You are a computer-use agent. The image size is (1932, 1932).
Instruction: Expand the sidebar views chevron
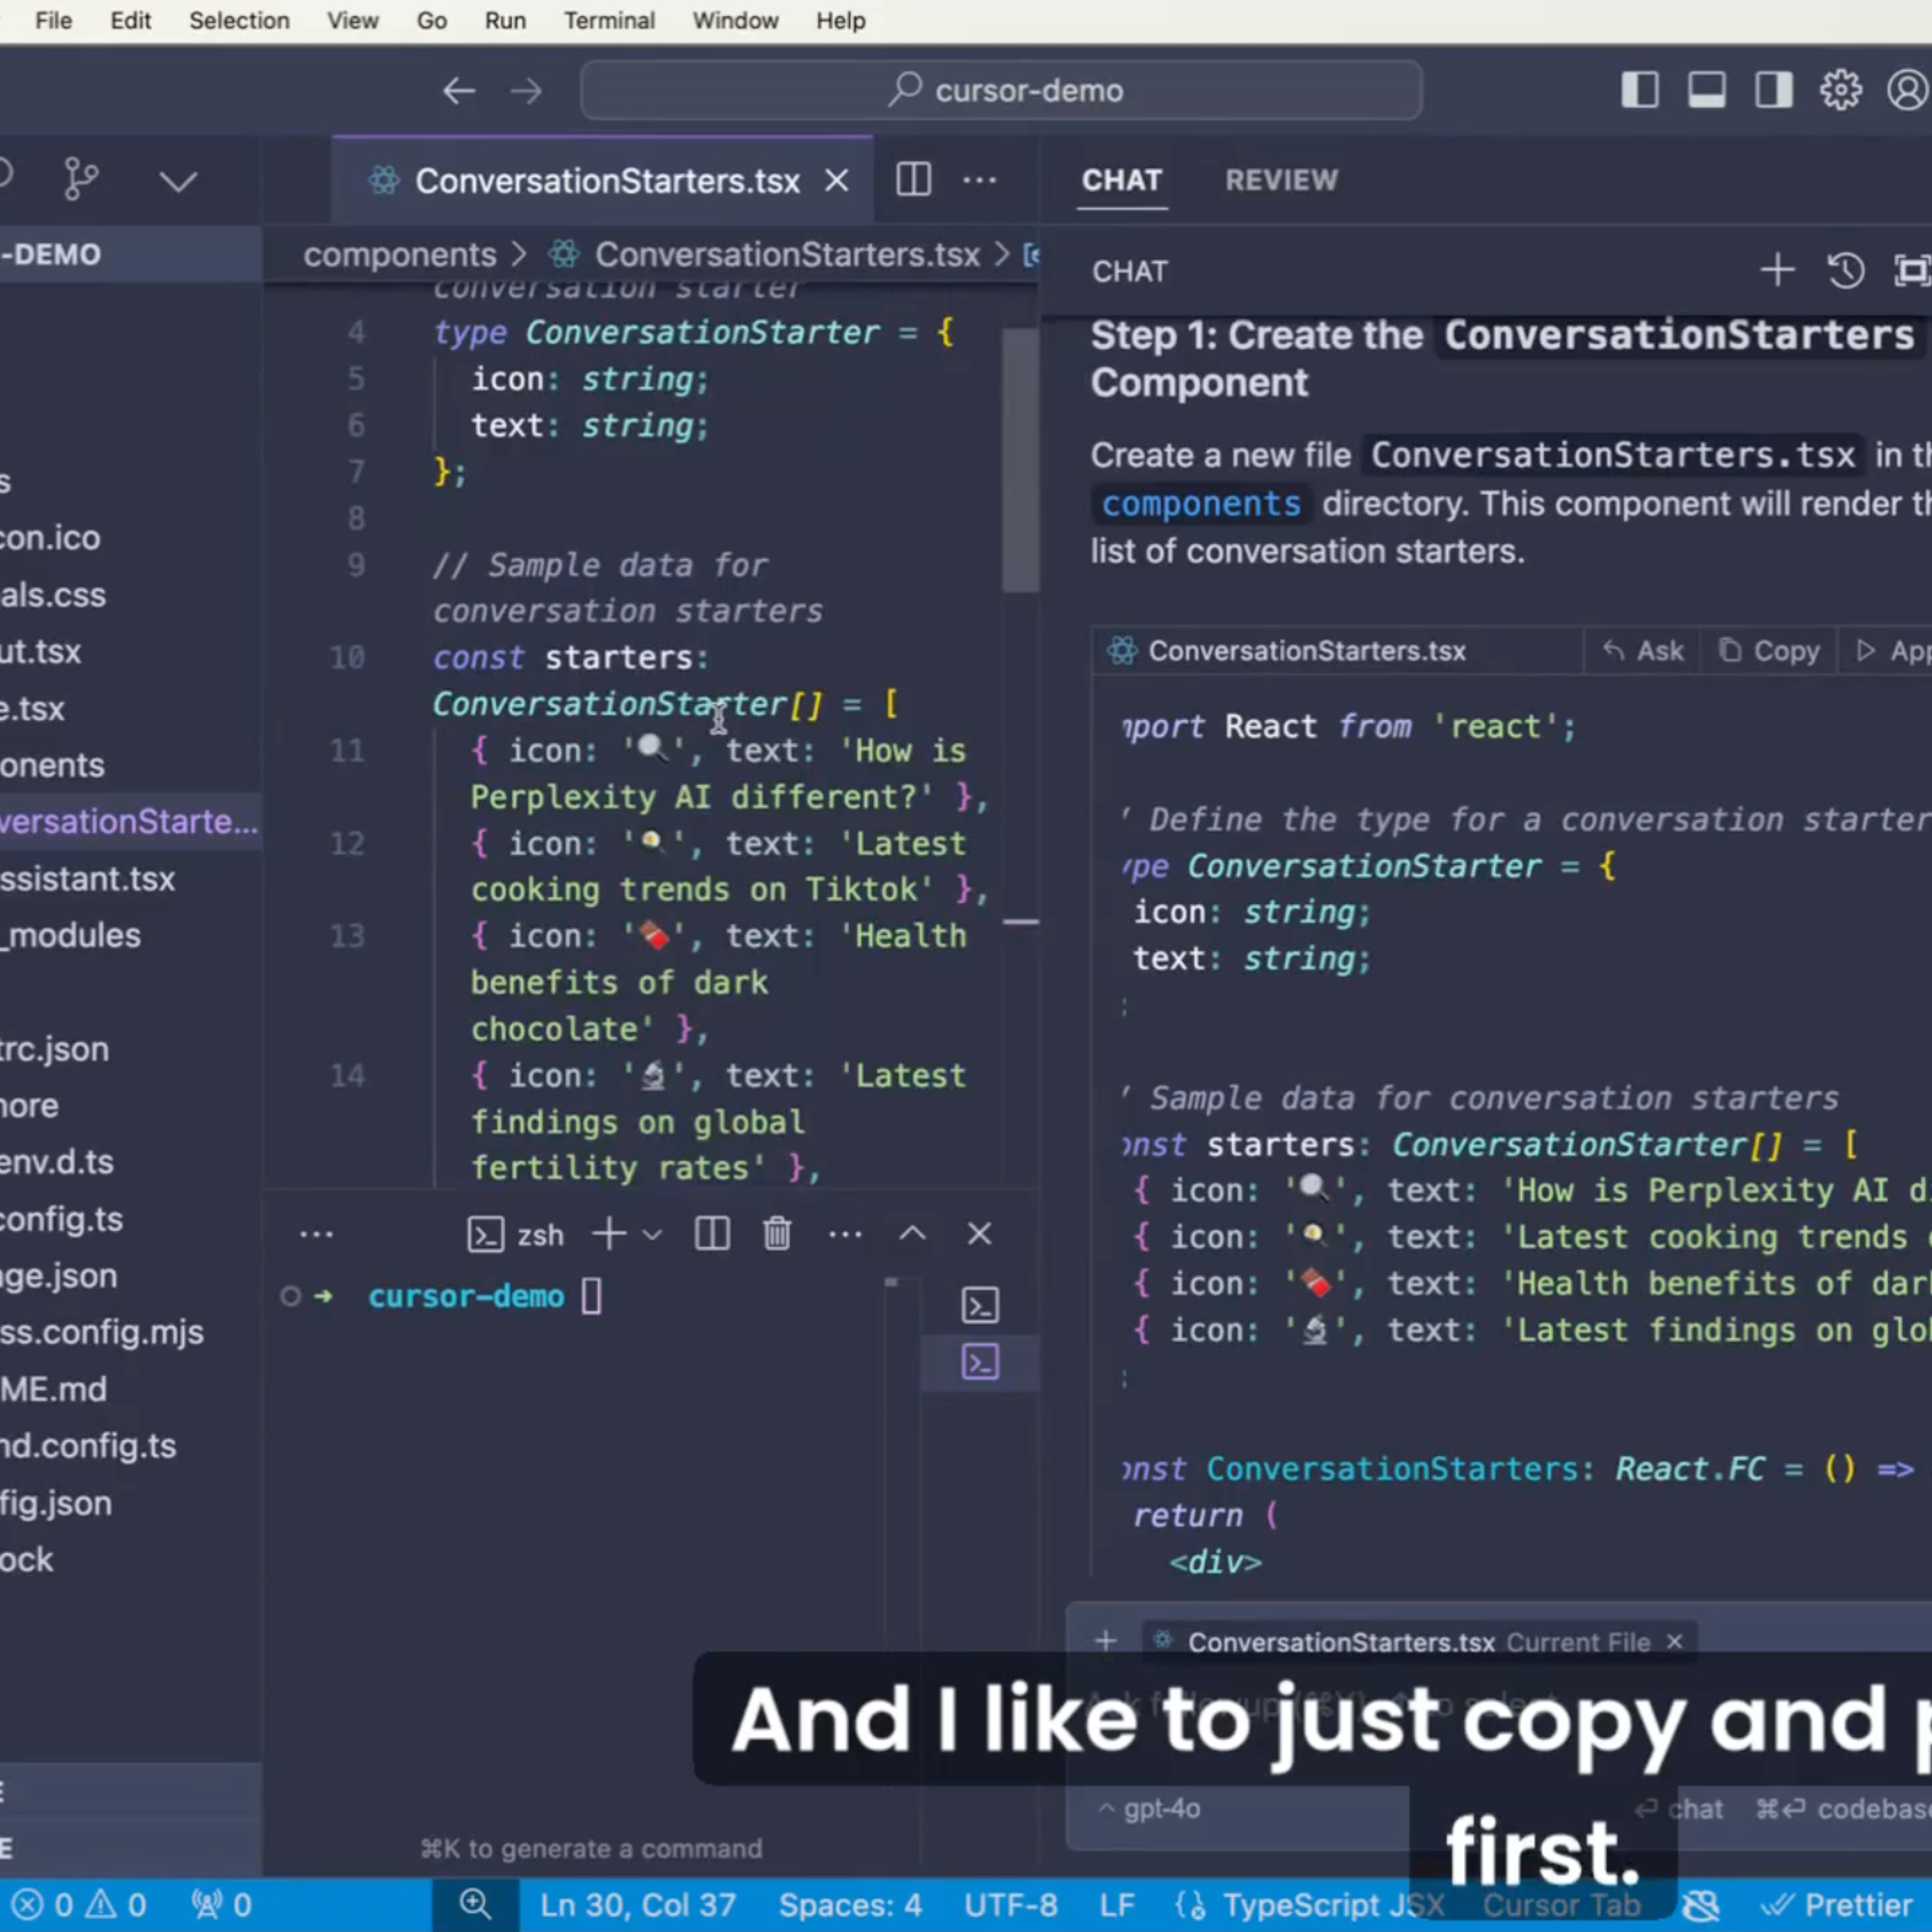(178, 181)
